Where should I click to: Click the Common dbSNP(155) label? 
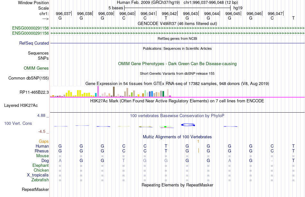[28, 78]
